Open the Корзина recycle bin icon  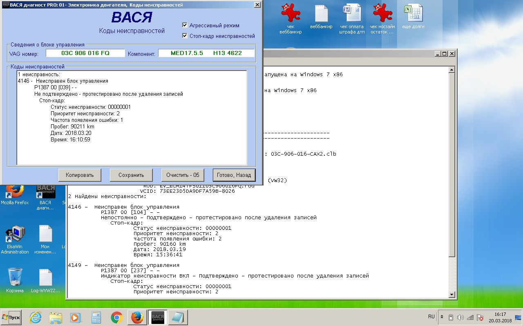pyautogui.click(x=15, y=281)
